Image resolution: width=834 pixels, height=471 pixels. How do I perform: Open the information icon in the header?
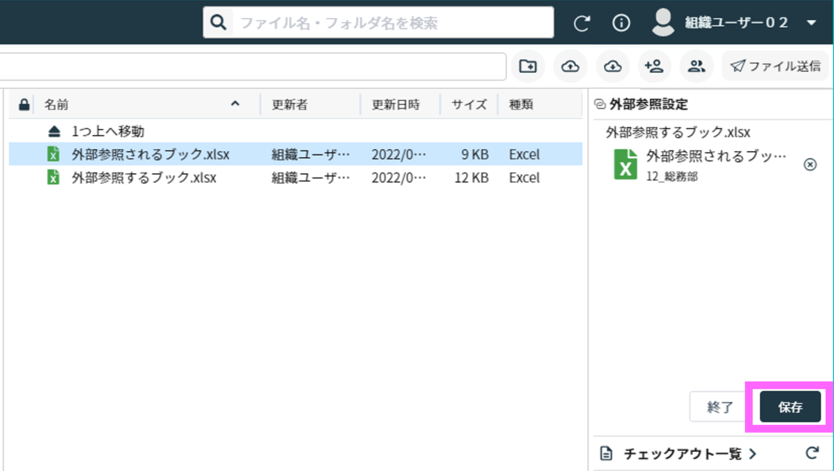click(621, 23)
